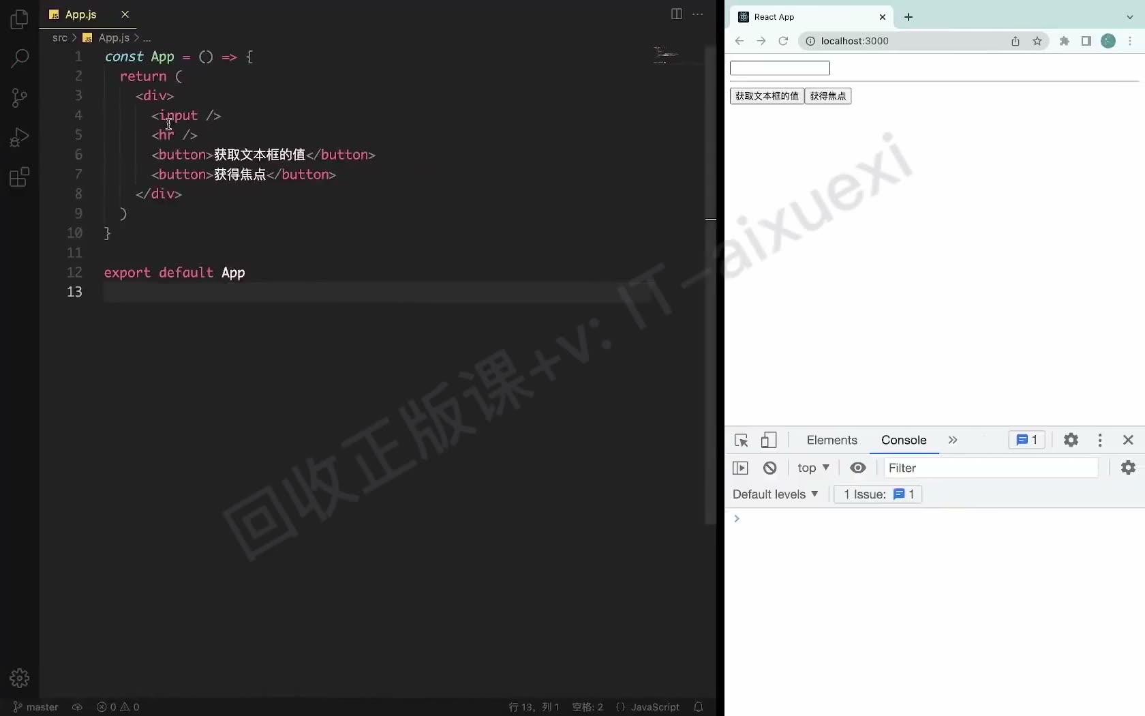Screen dimensions: 1145x716
Task: Switch to the Elements tab
Action: (x=832, y=441)
